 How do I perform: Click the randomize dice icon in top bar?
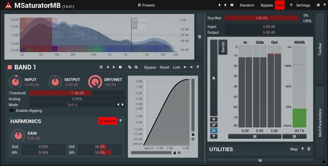click(232, 5)
